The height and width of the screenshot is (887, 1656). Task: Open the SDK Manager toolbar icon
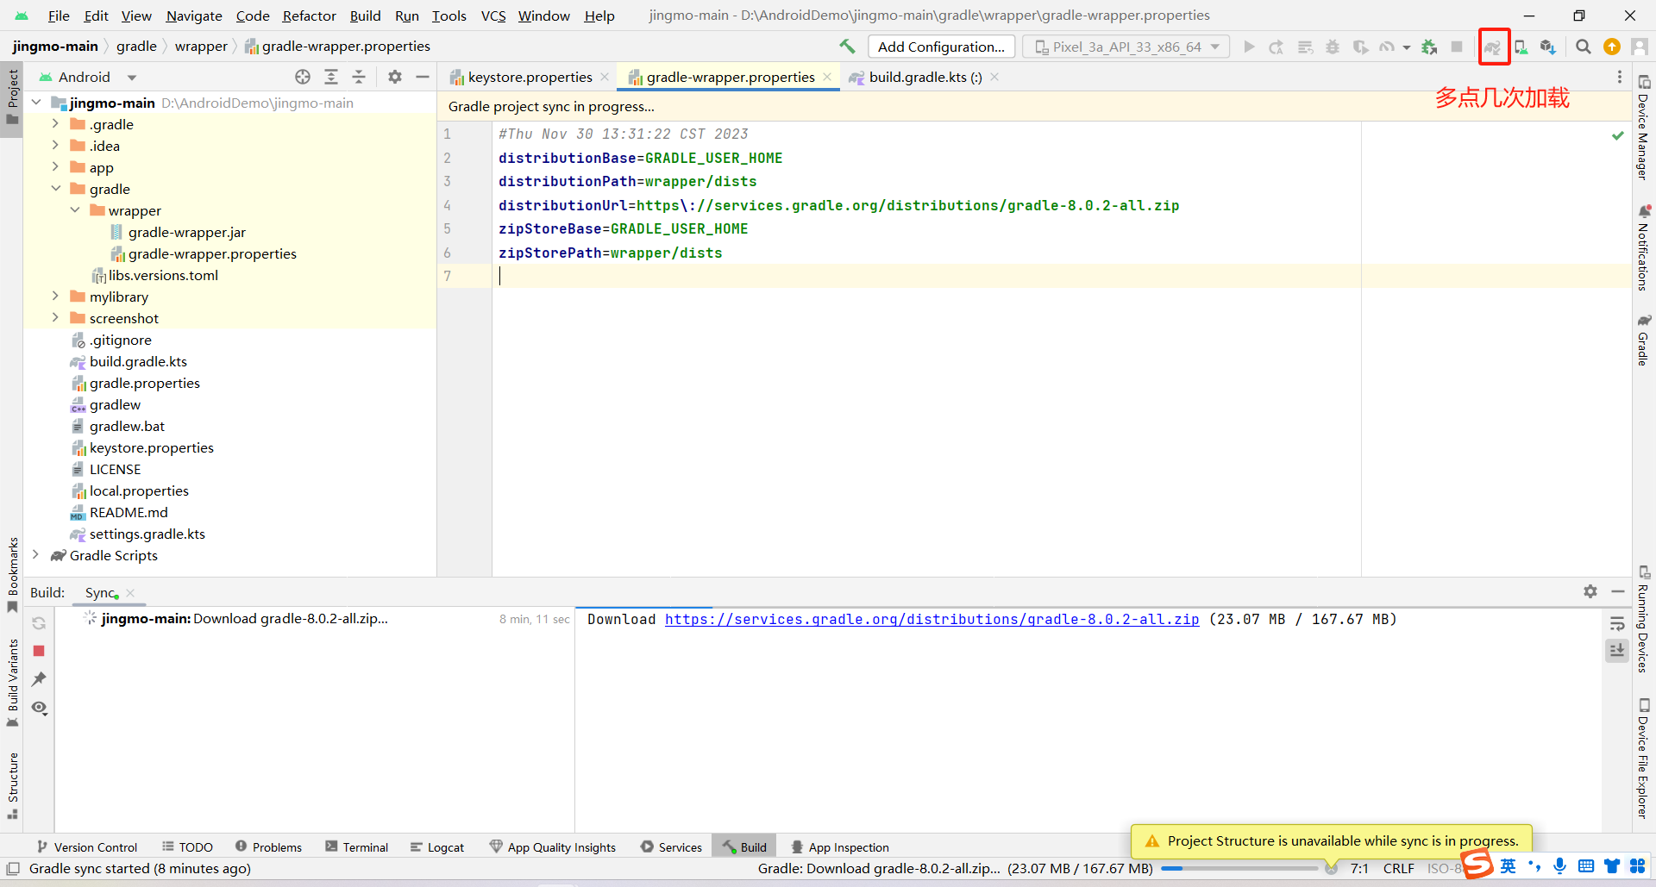coord(1548,47)
